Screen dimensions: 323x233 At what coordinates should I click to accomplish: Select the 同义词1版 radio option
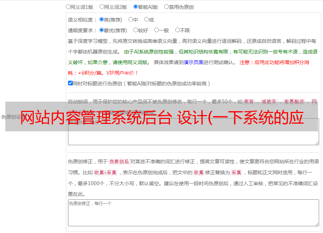[68, 7]
